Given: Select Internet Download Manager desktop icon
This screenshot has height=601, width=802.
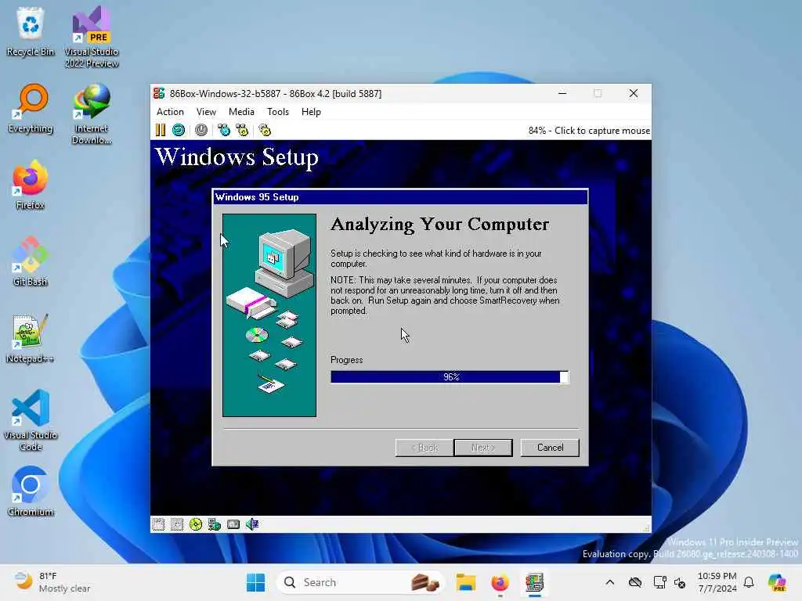Looking at the screenshot, I should [92, 114].
